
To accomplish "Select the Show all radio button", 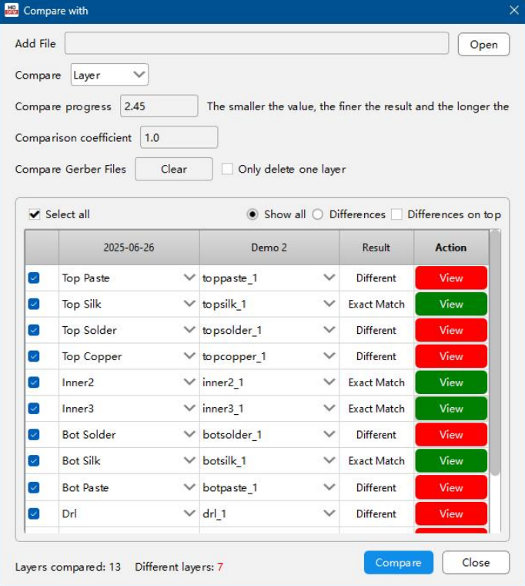I will tap(252, 214).
